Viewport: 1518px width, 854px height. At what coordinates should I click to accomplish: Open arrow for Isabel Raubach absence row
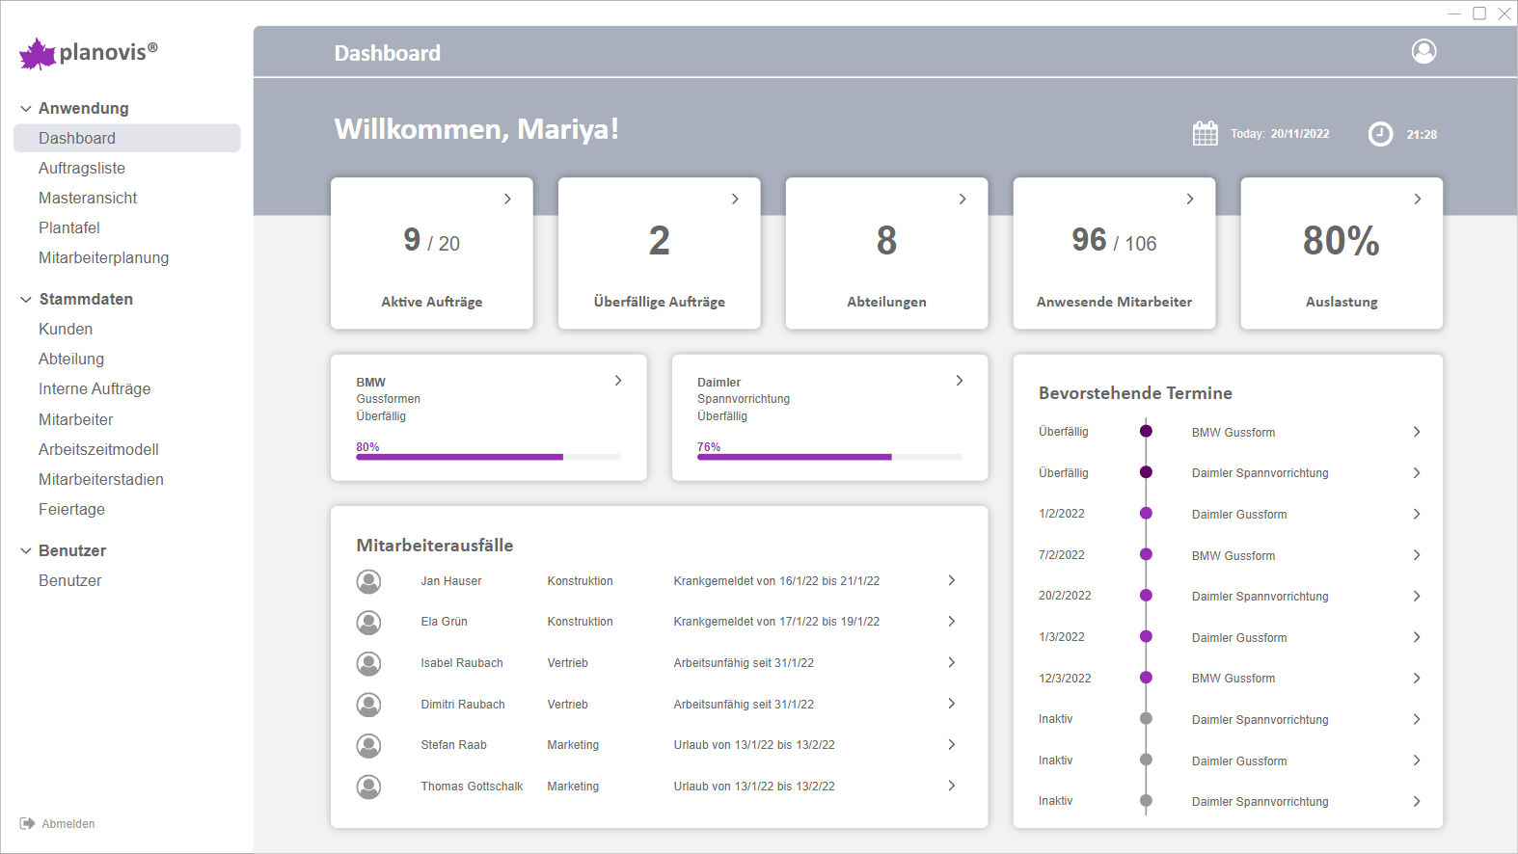click(952, 662)
